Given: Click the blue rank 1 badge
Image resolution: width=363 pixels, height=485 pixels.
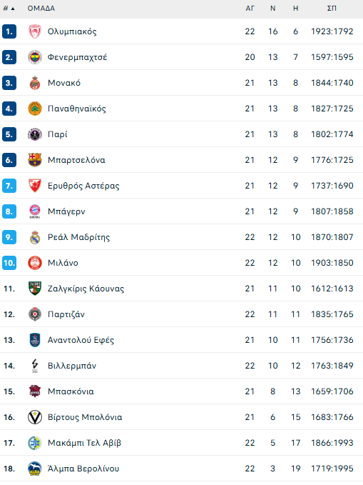Looking at the screenshot, I should tap(9, 31).
